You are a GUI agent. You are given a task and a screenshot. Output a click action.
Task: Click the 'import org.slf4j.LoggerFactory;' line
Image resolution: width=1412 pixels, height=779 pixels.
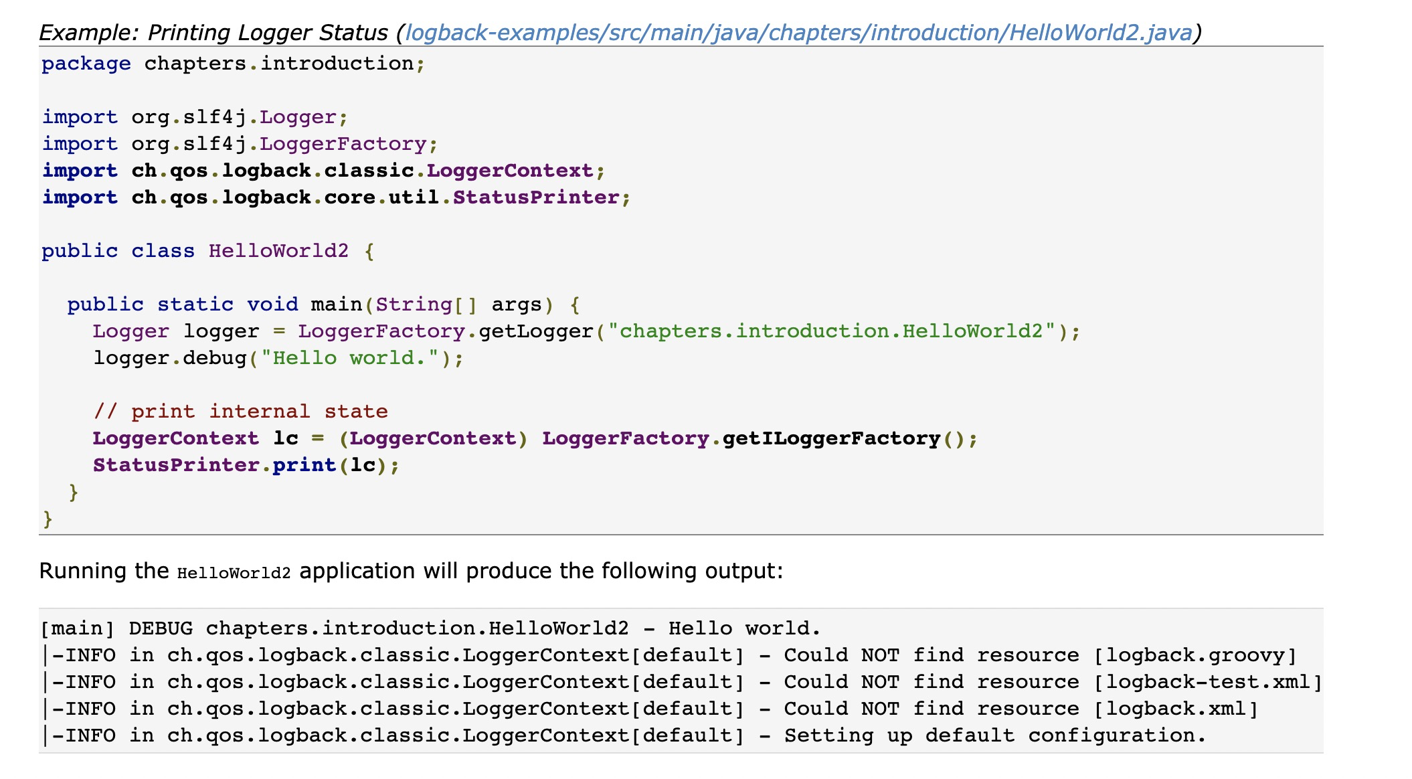pos(240,144)
